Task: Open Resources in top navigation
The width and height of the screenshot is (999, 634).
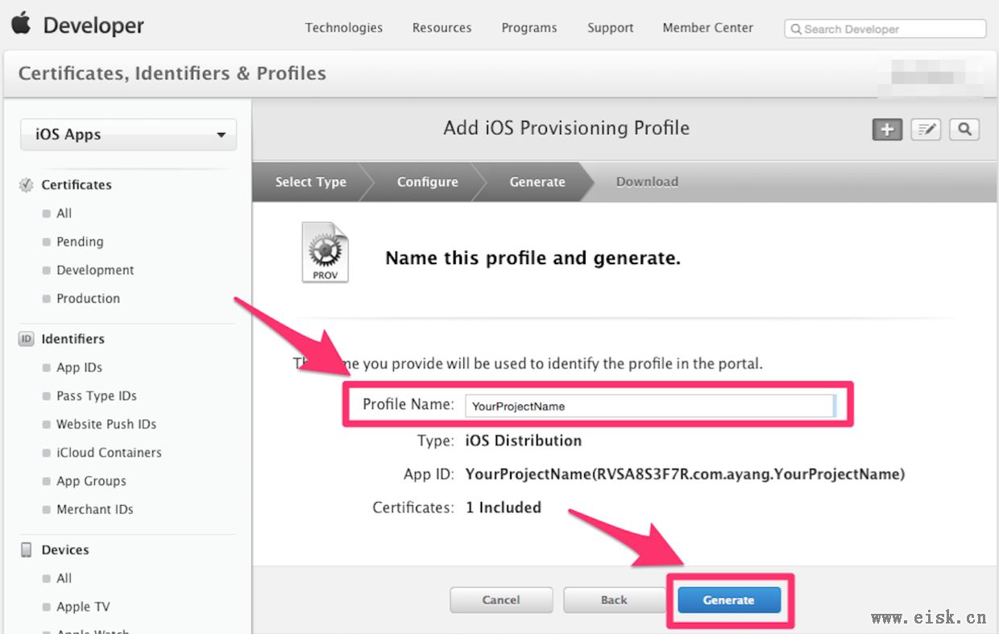Action: tap(441, 27)
